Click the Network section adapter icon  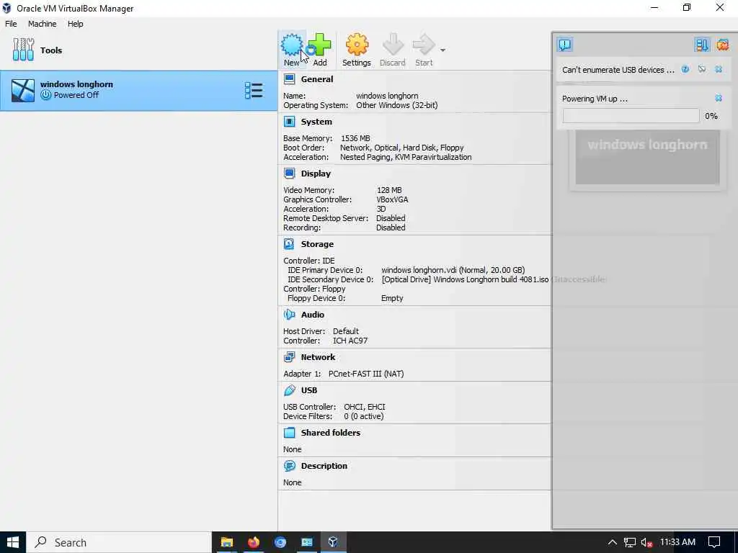click(289, 357)
